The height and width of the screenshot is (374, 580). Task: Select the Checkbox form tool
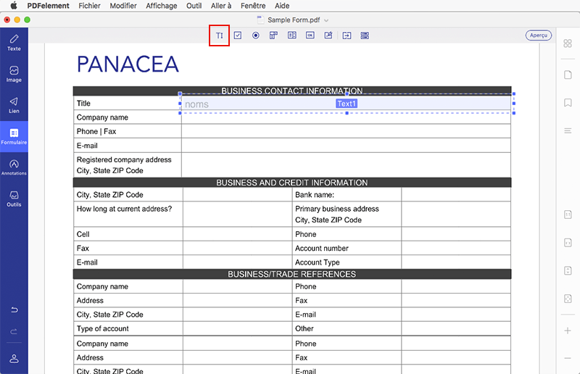[x=238, y=36]
